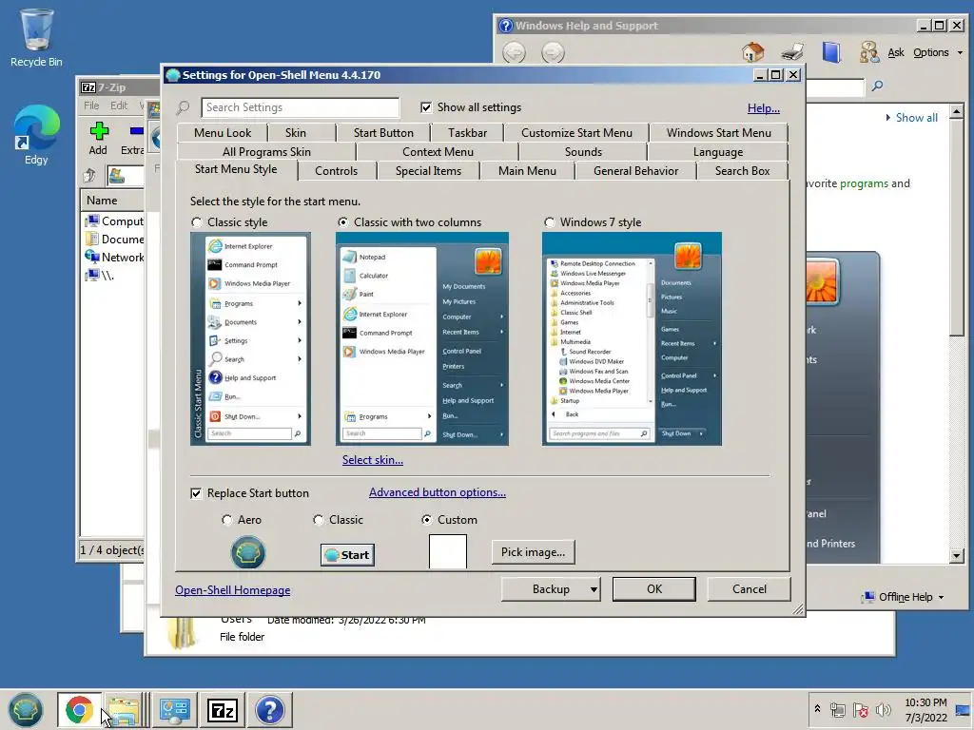Screen dimensions: 974x730
Task: Open the Menu Look tab
Action: click(223, 133)
